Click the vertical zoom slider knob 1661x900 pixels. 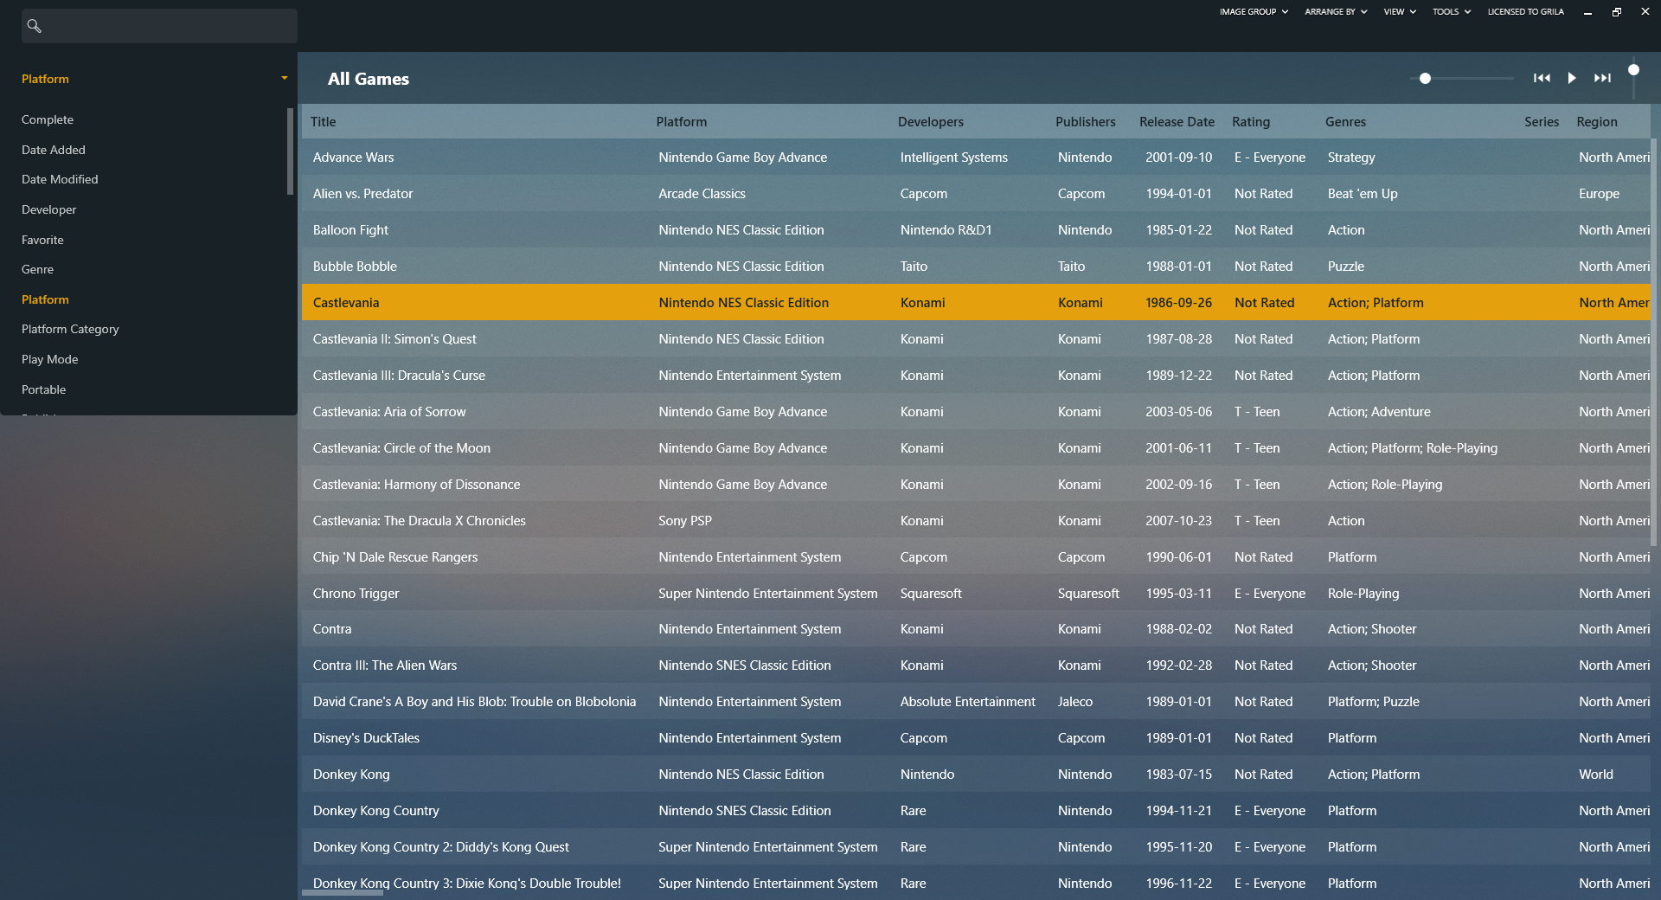coord(1633,70)
